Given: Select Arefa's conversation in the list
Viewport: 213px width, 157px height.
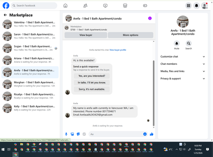Looking at the screenshot, I should 30,72.
